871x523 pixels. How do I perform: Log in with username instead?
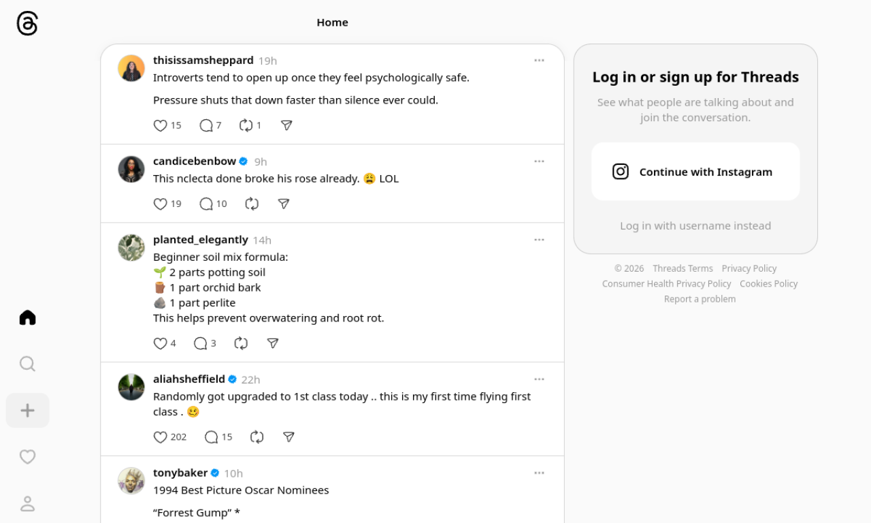tap(695, 225)
